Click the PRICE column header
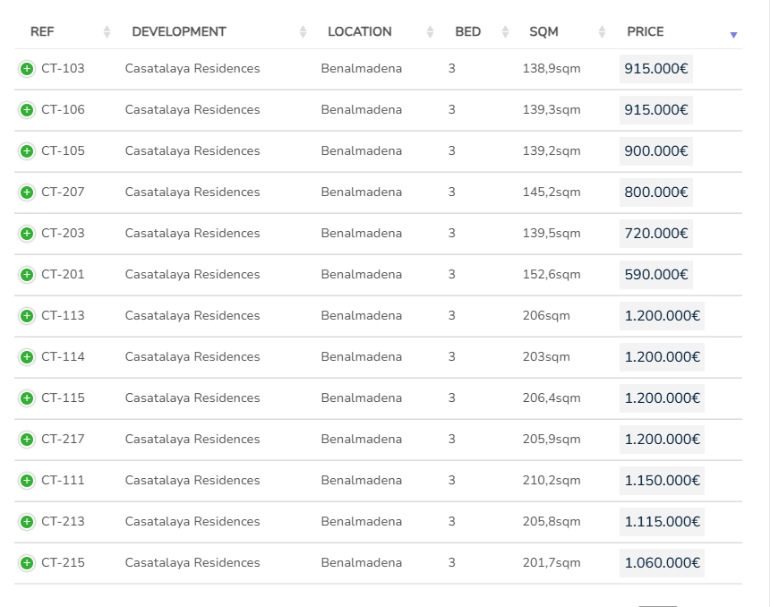Viewport: 770px width, 607px height. 646,32
